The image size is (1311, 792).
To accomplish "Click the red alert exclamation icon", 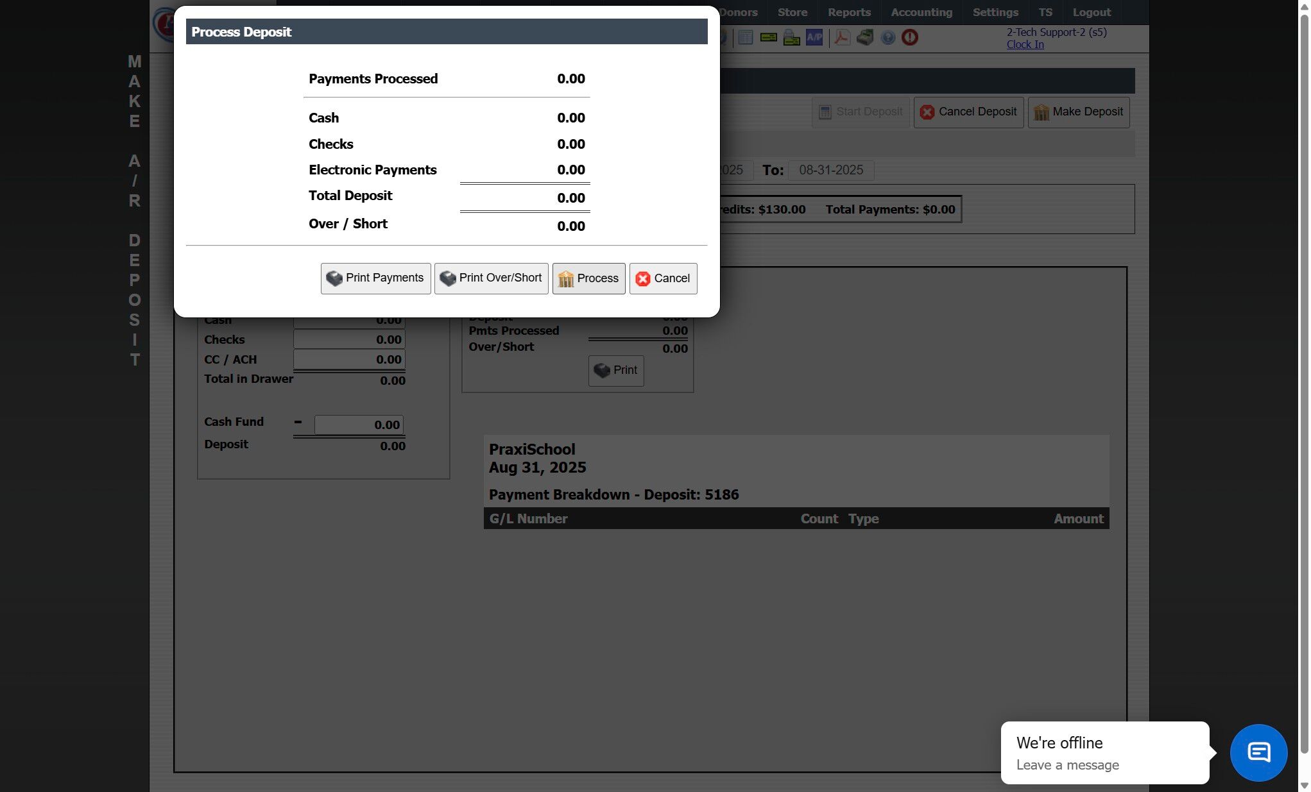I will pyautogui.click(x=909, y=38).
